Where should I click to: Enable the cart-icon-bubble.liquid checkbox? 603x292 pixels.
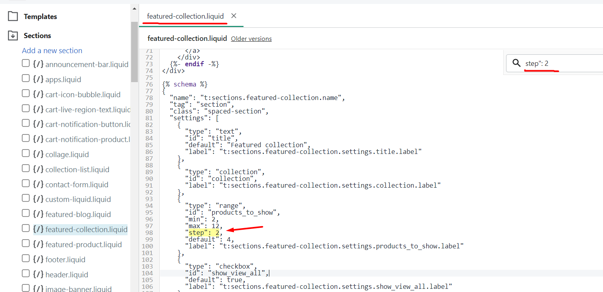(26, 93)
